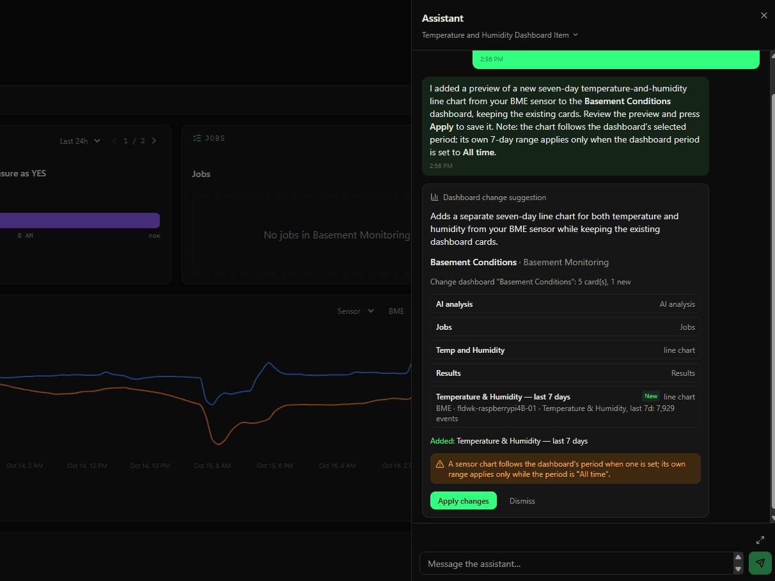Image resolution: width=775 pixels, height=581 pixels.
Task: Click the warning triangle icon in orange notice
Action: [440, 464]
